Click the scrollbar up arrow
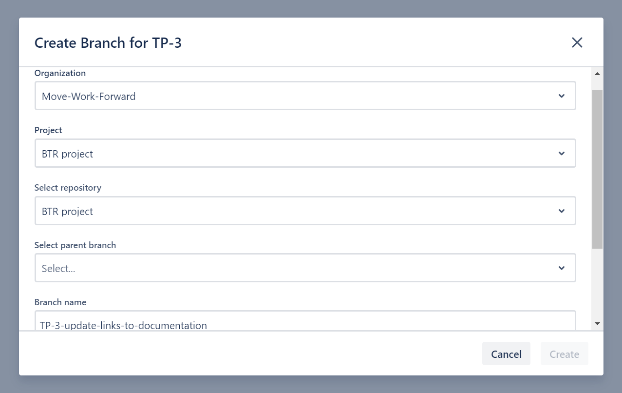 [x=597, y=73]
